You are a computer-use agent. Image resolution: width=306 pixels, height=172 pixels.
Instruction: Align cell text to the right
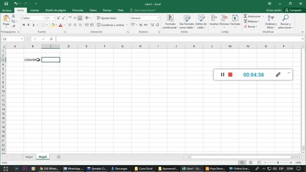(80, 25)
